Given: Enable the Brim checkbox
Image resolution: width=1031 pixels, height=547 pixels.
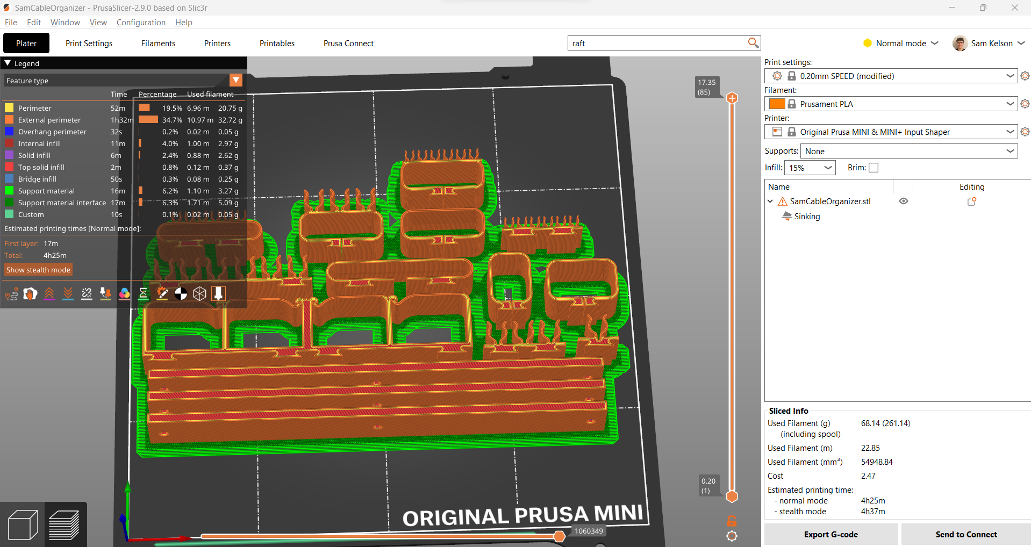Looking at the screenshot, I should pyautogui.click(x=874, y=168).
